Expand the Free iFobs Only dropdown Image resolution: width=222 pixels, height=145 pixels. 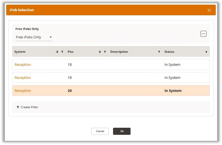34,37
